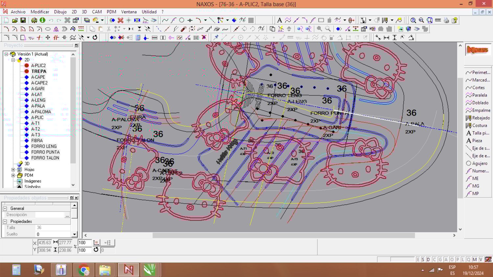Click the canvas horizontal scrollbar thumb
Viewport: 493px width, 277px height.
pos(283,235)
